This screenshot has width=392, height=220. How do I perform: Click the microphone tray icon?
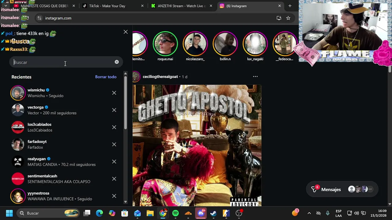[x=328, y=213]
